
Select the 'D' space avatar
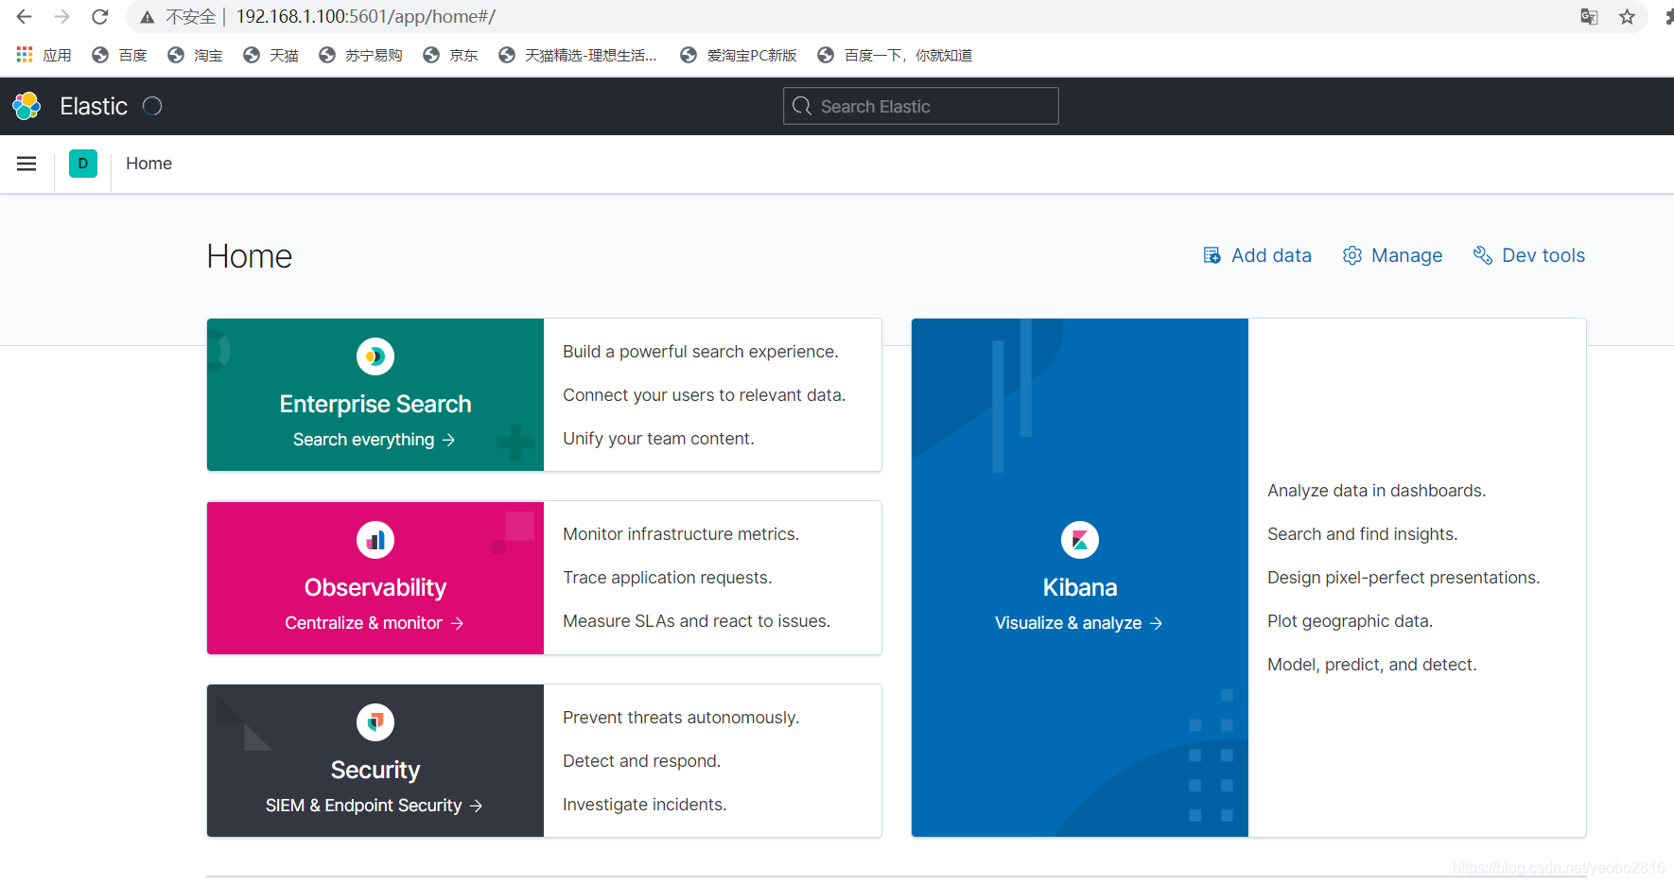click(x=82, y=164)
